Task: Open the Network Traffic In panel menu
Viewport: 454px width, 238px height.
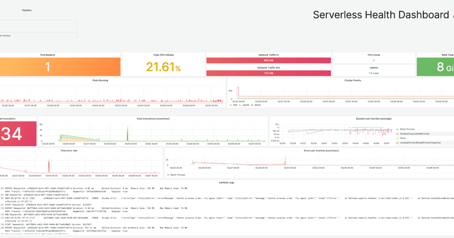Action: click(269, 55)
